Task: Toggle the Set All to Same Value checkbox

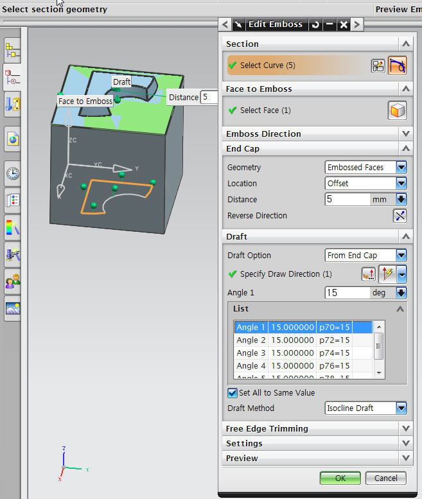Action: pos(233,393)
